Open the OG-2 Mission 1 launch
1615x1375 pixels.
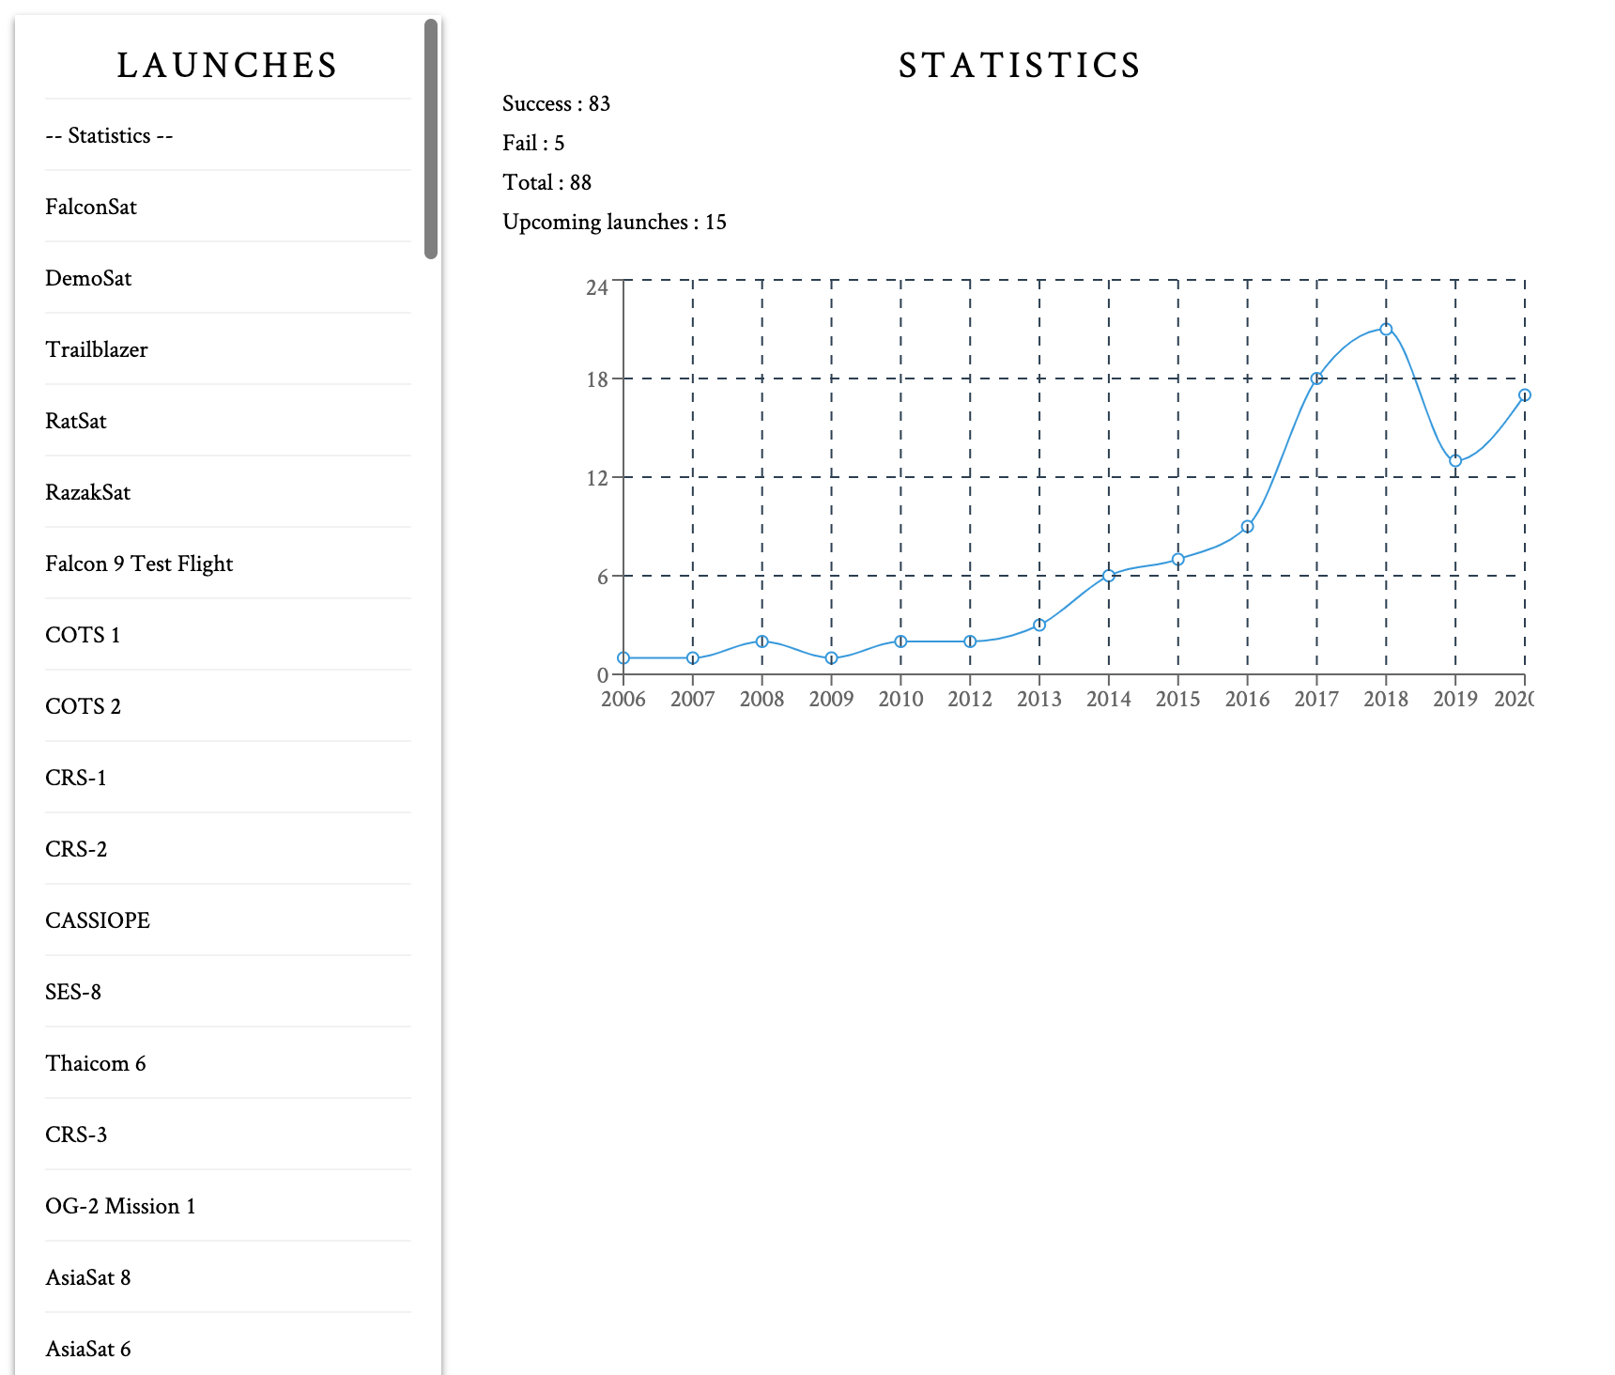(228, 1206)
